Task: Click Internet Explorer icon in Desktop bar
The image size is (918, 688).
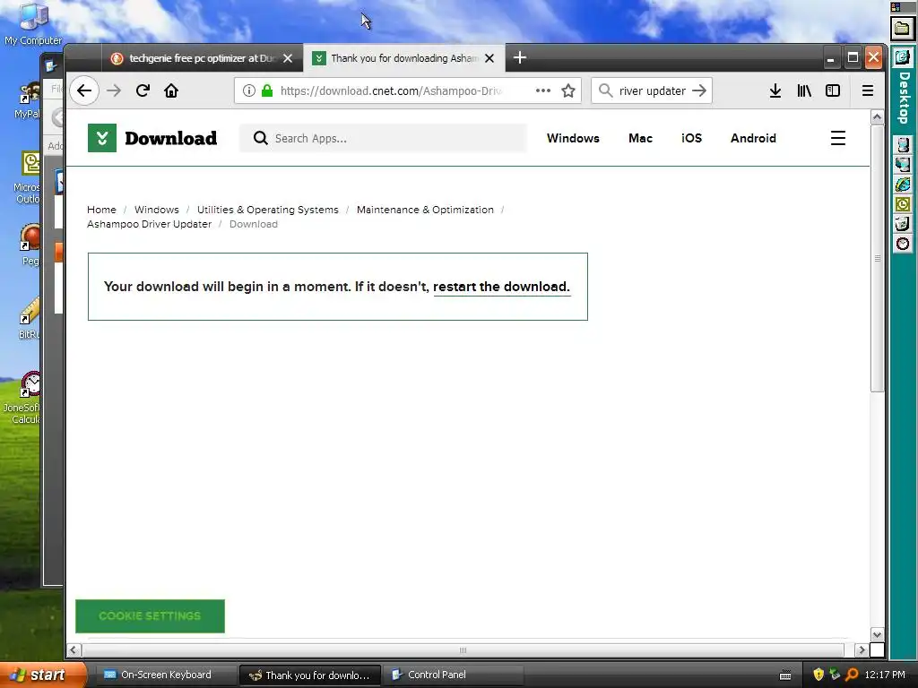Action: (x=902, y=185)
